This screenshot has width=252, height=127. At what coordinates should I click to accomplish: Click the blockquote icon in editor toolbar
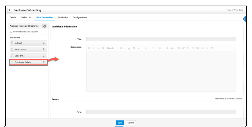(x=179, y=48)
